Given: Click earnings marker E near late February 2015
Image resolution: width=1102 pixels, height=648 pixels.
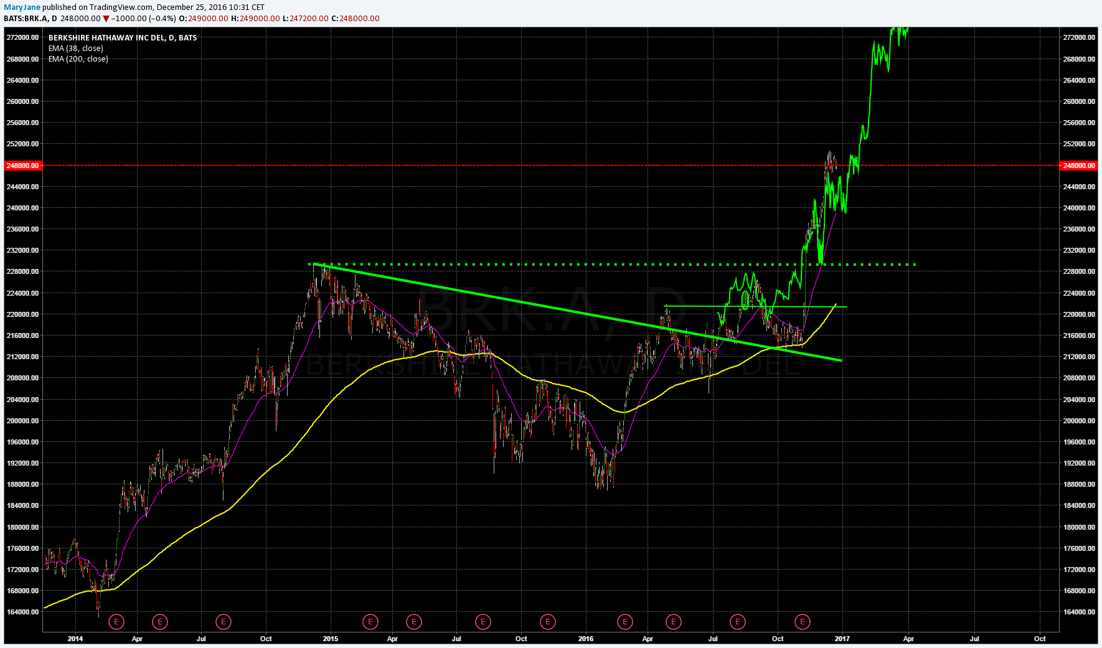Looking at the screenshot, I should click(370, 621).
